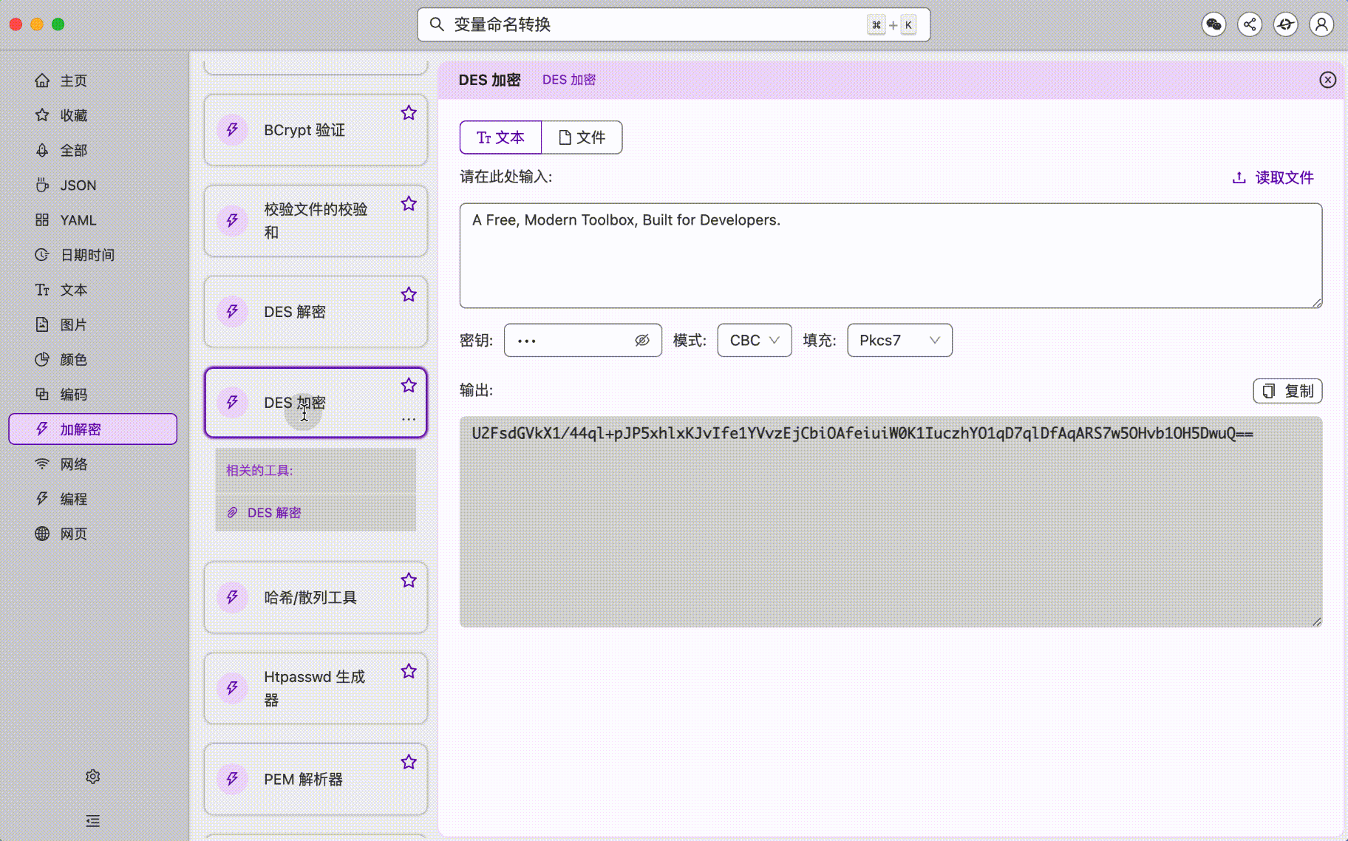Open settings via the gear icon
The image size is (1348, 841).
(92, 777)
